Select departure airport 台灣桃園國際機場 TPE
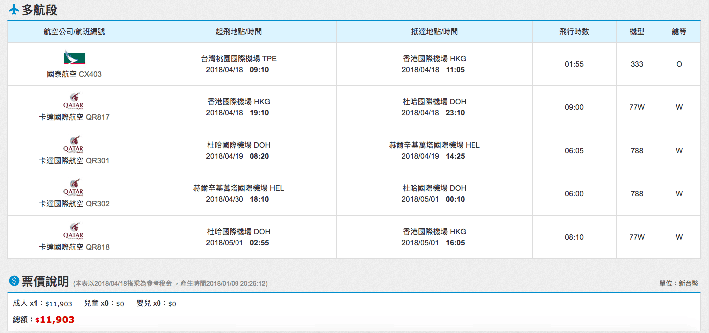The width and height of the screenshot is (709, 333). pos(238,59)
